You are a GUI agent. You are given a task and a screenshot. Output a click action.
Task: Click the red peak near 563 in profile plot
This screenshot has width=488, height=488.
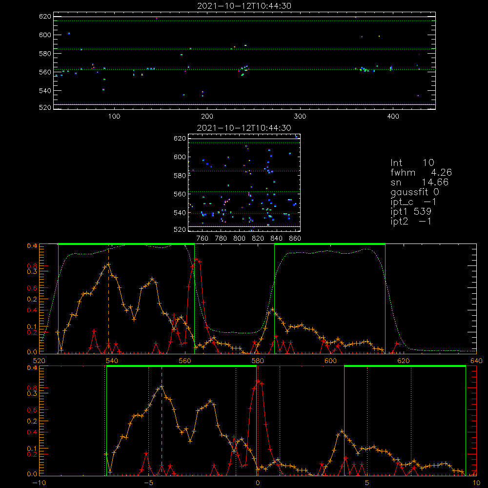pyautogui.click(x=196, y=259)
